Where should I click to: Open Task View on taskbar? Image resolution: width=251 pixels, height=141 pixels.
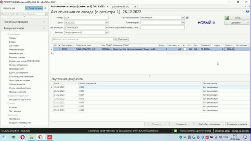tap(13, 137)
